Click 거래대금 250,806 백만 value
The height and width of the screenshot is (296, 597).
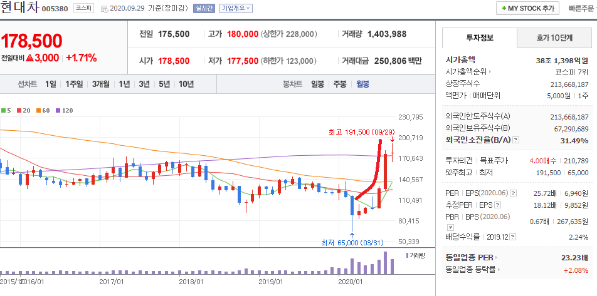[398, 61]
